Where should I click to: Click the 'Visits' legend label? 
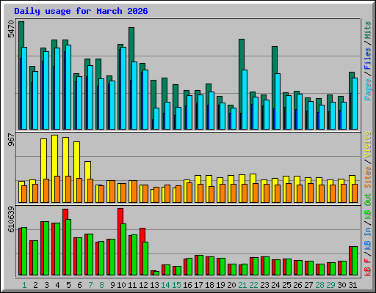pyautogui.click(x=368, y=144)
